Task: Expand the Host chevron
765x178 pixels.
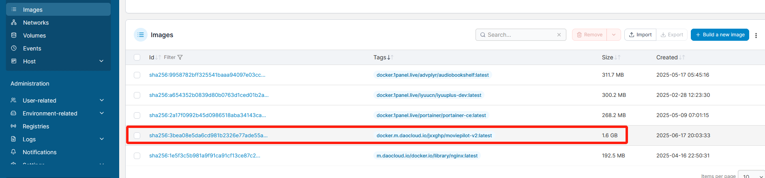Action: pos(101,61)
